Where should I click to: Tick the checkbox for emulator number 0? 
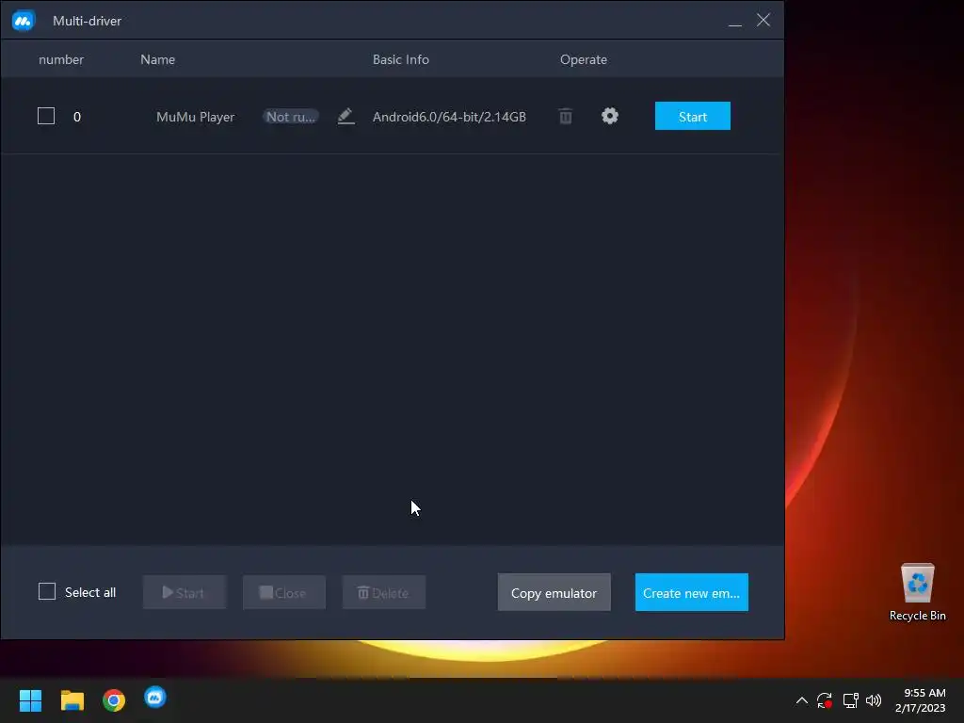click(x=46, y=116)
